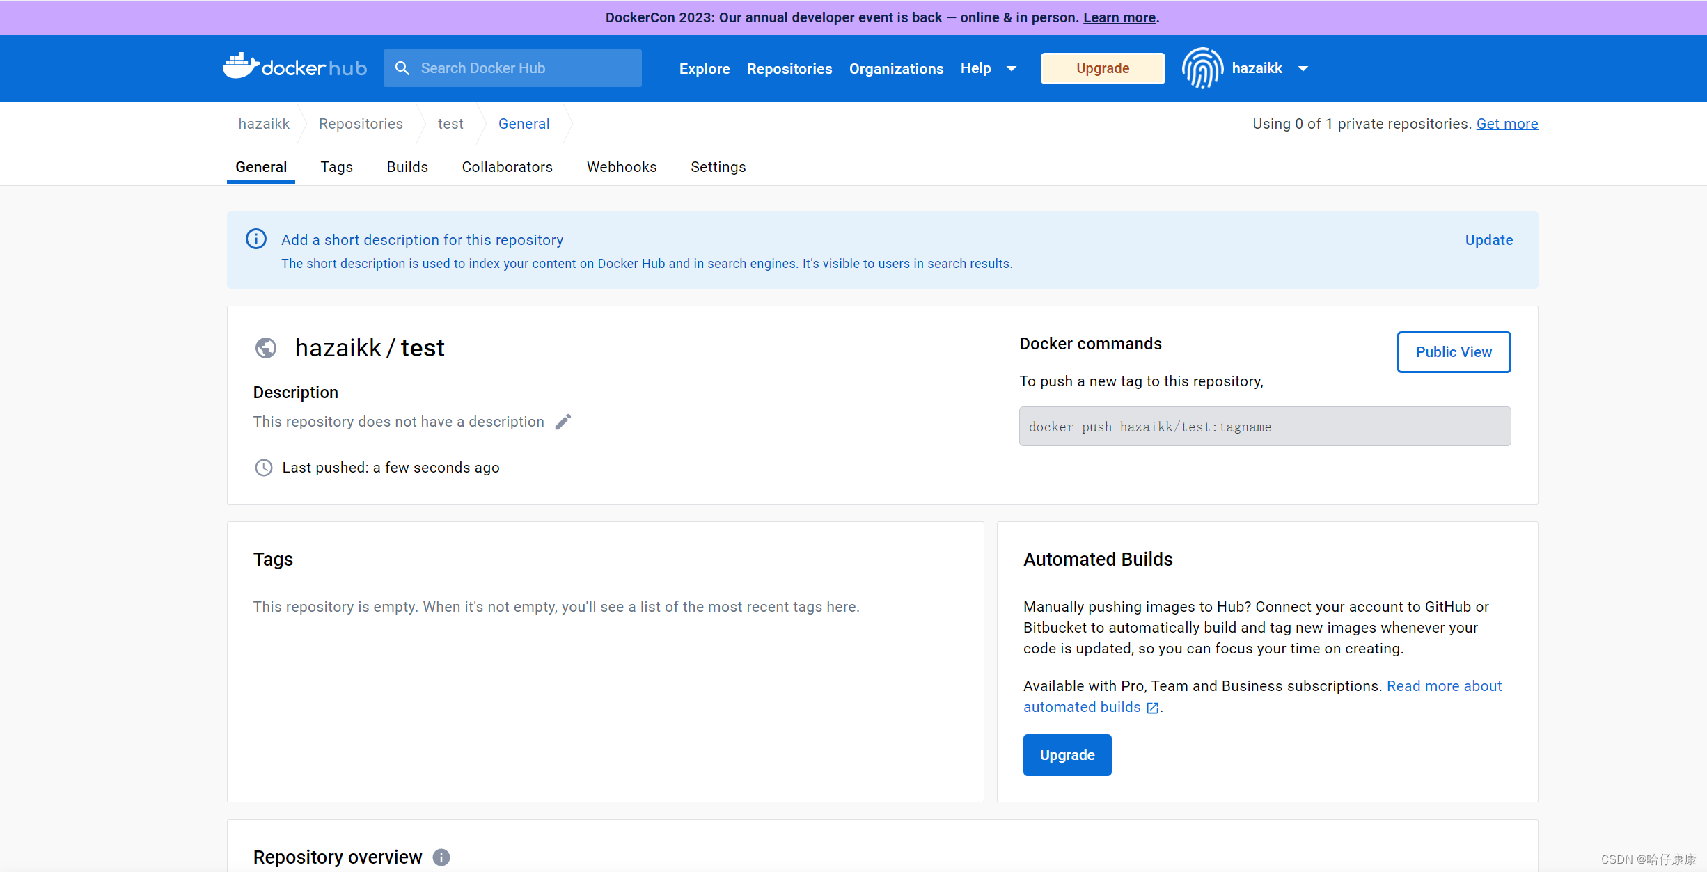
Task: Click Repositories in the breadcrumb
Action: coord(361,124)
